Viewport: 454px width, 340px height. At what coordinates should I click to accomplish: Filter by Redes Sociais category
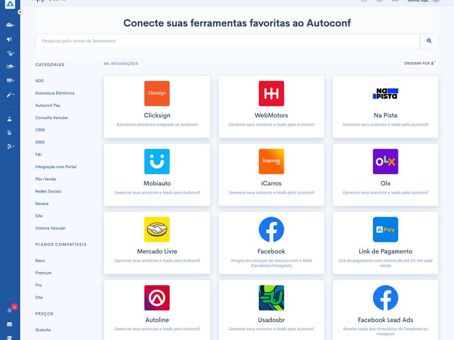click(x=48, y=191)
